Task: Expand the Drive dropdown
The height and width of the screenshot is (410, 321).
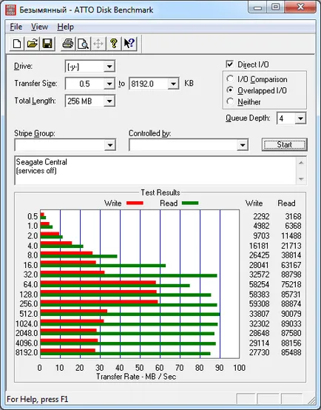Action: point(109,67)
